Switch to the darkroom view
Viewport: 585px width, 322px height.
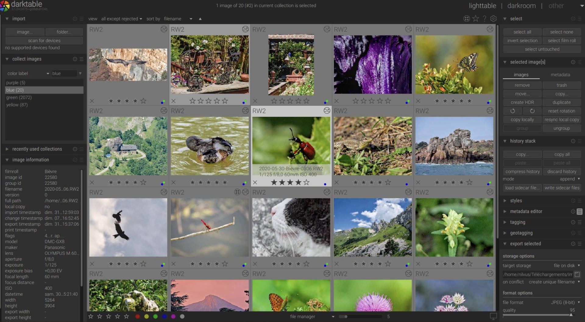[521, 5]
